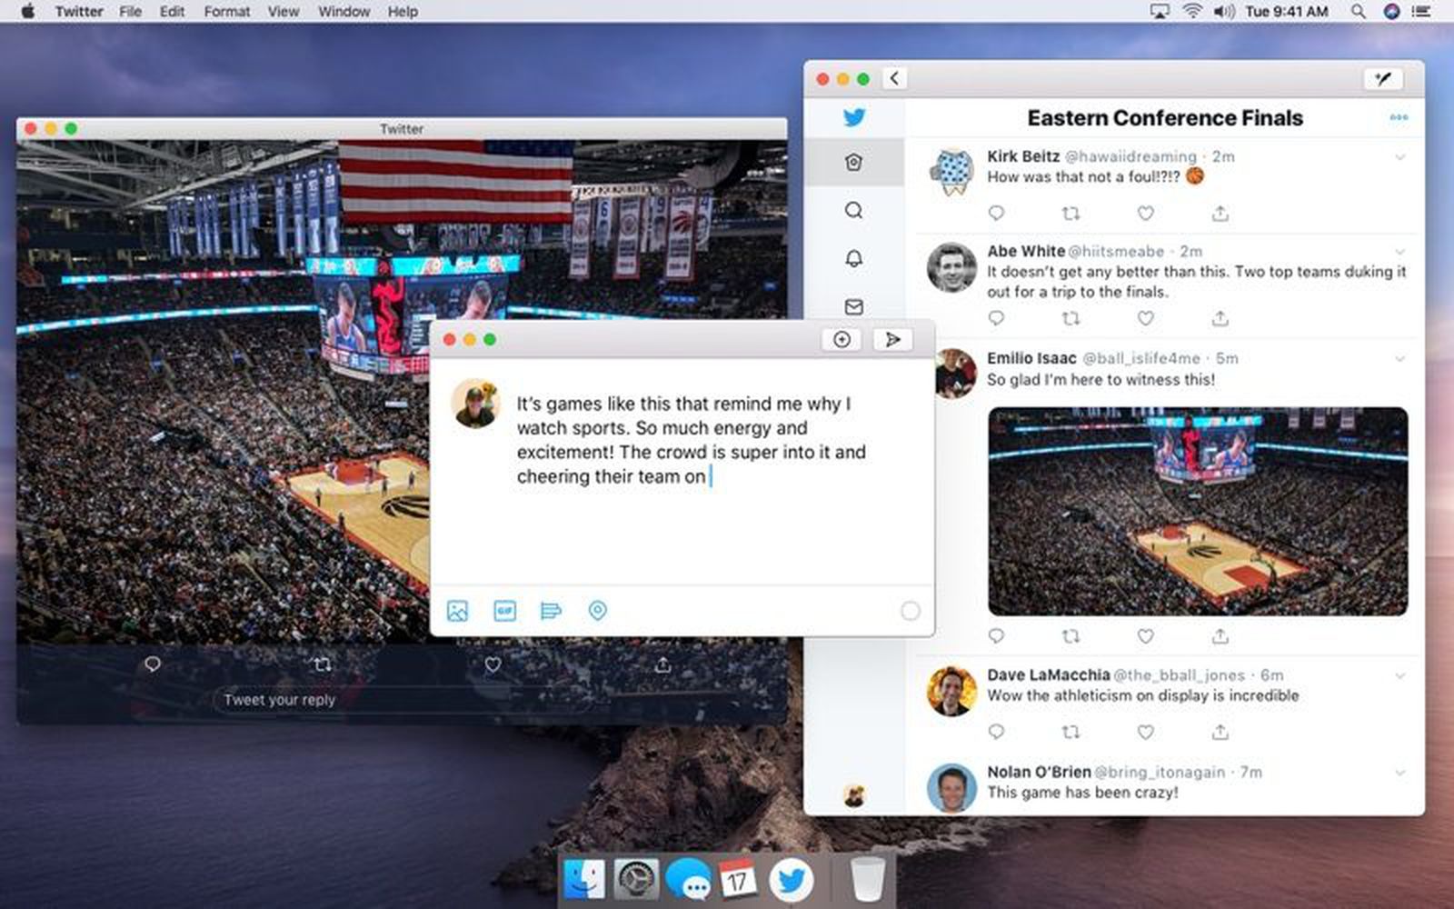Open options for the Eastern Conference Finals column

pos(1398,117)
